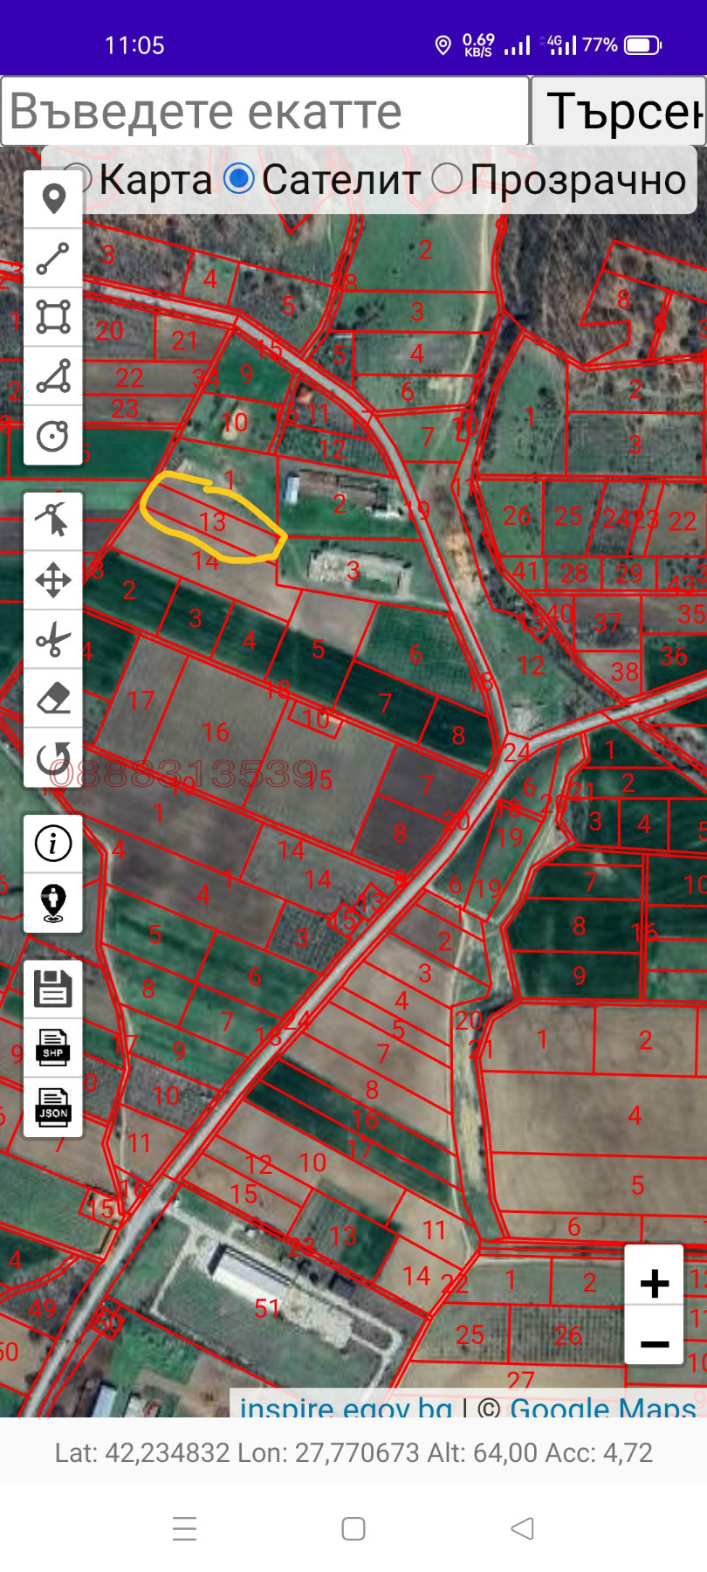Image resolution: width=707 pixels, height=1572 pixels.
Task: Choose the rectangle drawing tool
Action: 53,318
